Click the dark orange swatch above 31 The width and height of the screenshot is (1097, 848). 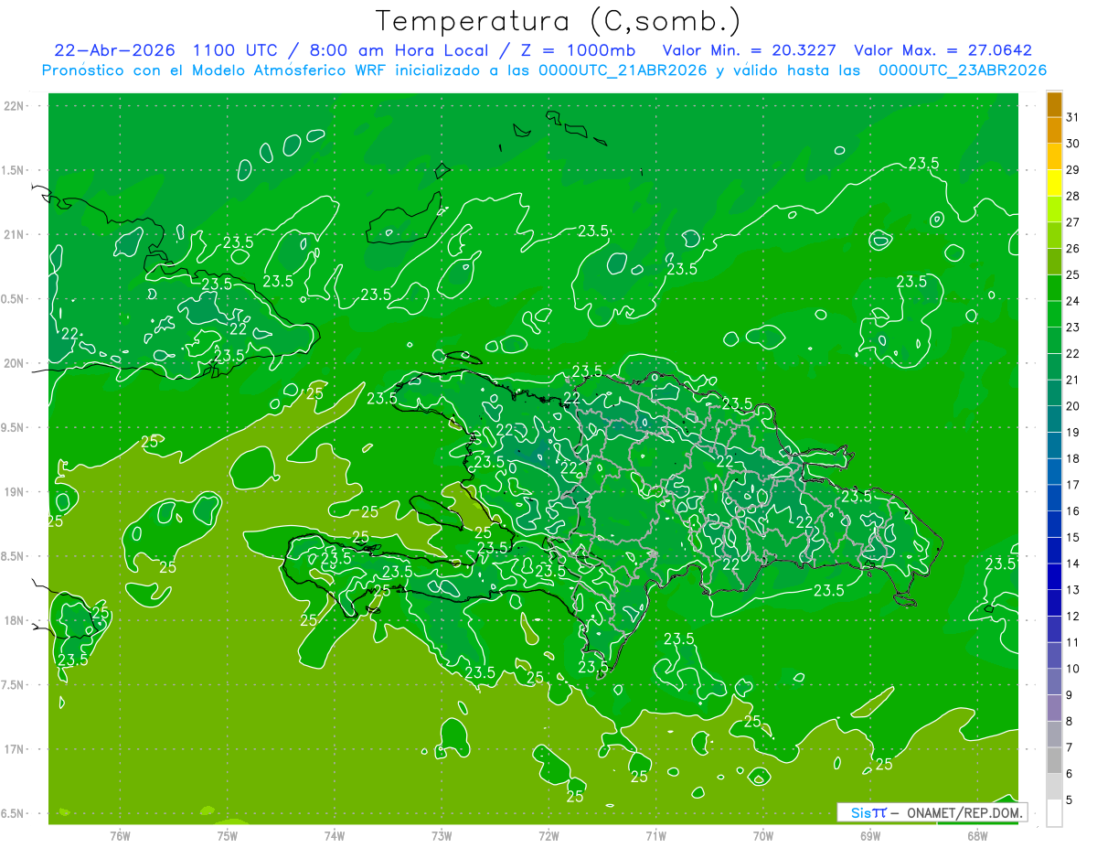pyautogui.click(x=1054, y=104)
